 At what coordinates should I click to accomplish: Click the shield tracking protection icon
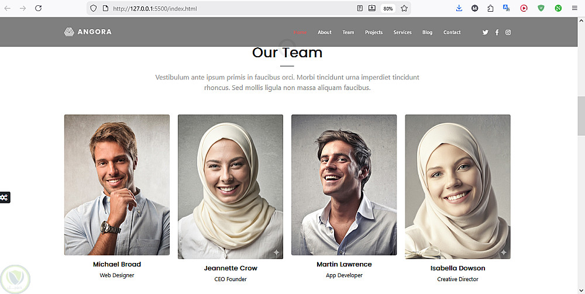tap(94, 8)
